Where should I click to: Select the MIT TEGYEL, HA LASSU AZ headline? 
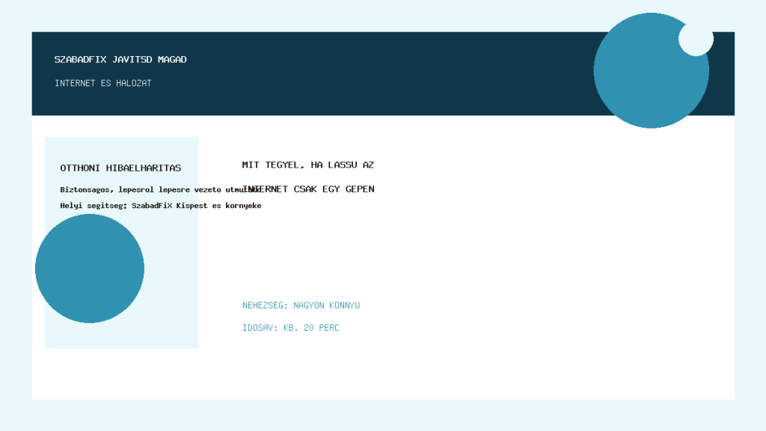307,165
